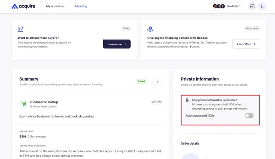Click the location pin icon near Indiana
Screen dimensions: 275x159
(31, 107)
